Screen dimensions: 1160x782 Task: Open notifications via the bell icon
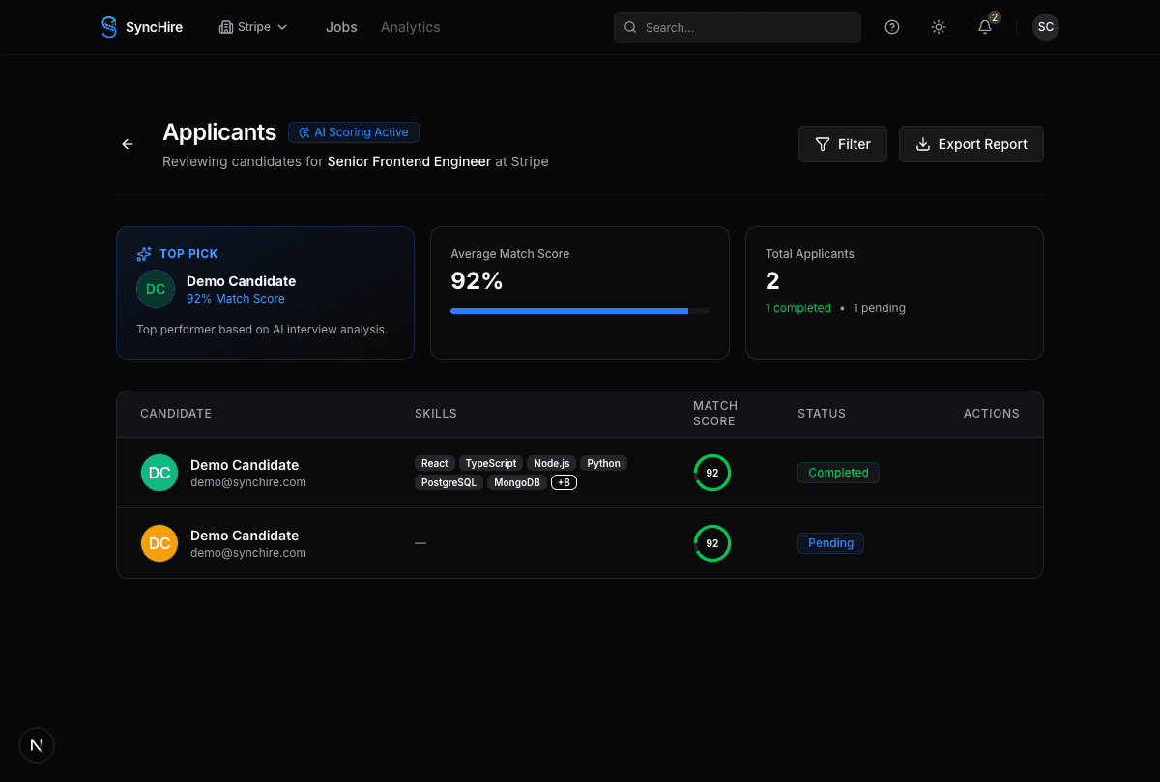point(984,27)
